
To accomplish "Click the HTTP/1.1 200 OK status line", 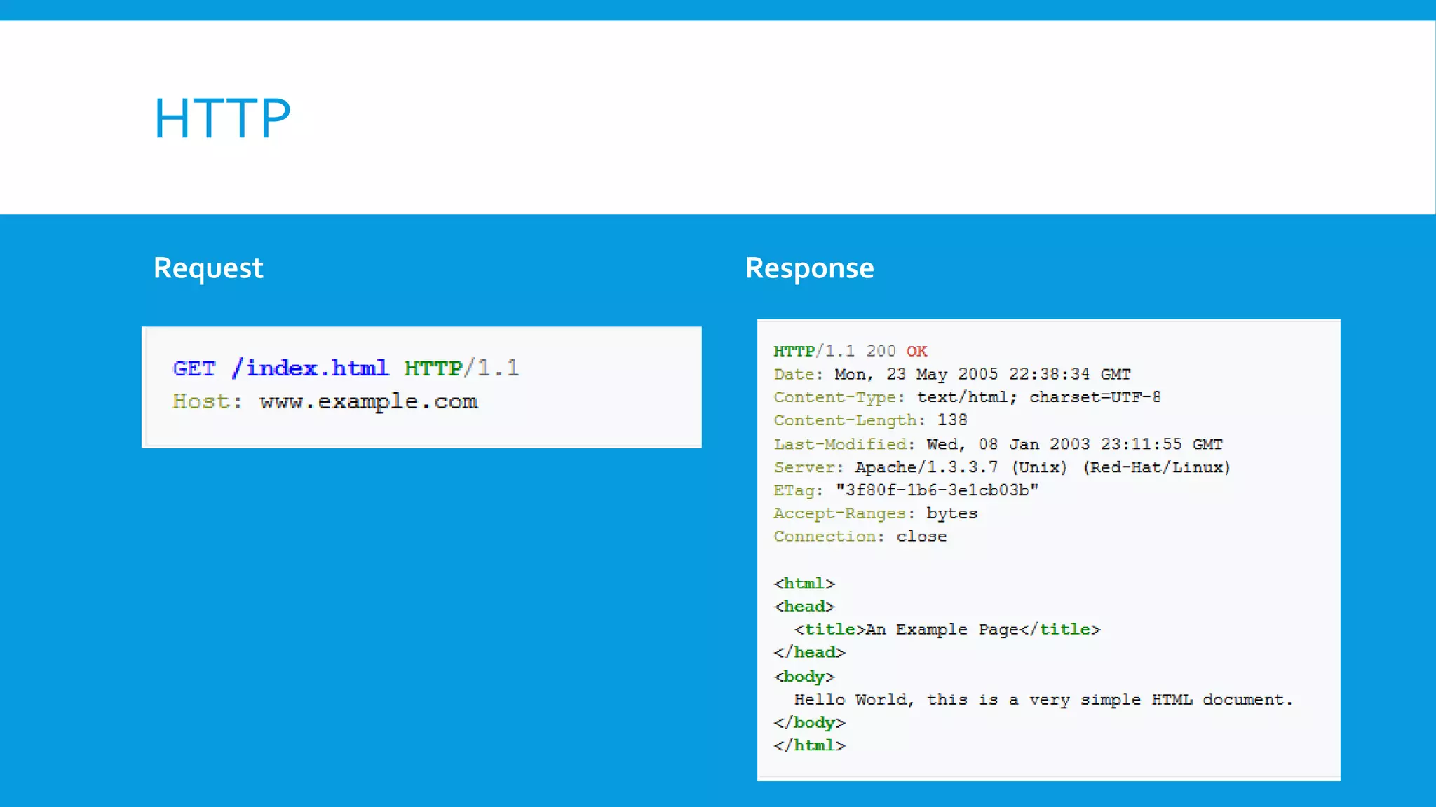I will [x=851, y=351].
